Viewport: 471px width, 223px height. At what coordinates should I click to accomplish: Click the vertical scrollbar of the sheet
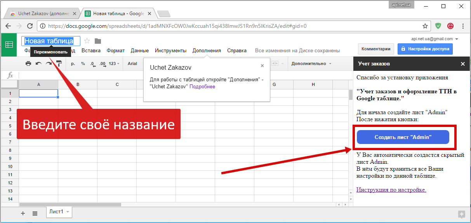[351, 95]
